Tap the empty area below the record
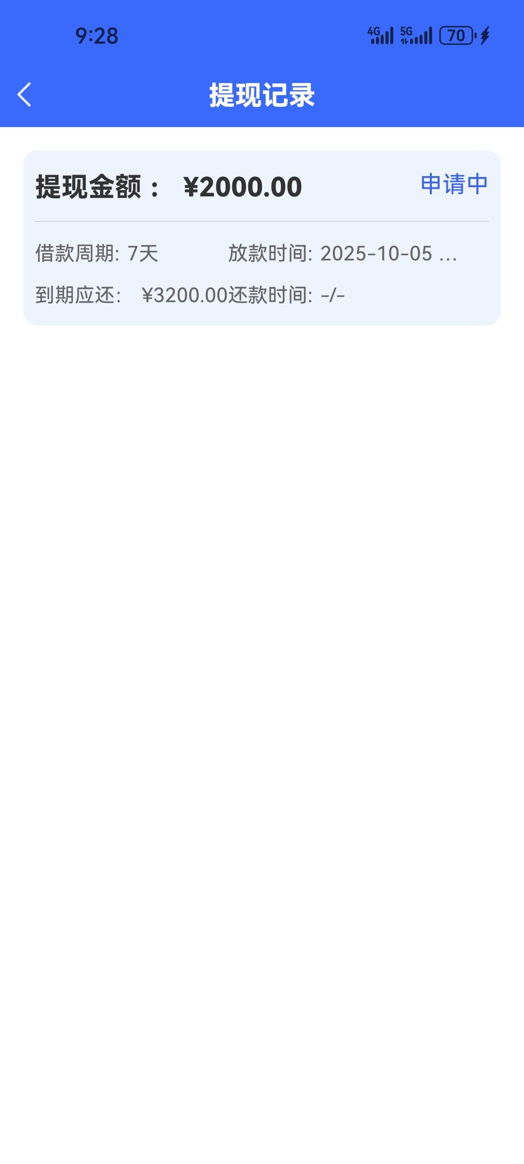 pos(262,727)
